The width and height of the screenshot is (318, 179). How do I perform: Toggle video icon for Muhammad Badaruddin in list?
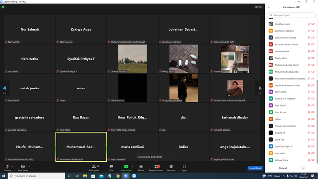tap(313, 72)
